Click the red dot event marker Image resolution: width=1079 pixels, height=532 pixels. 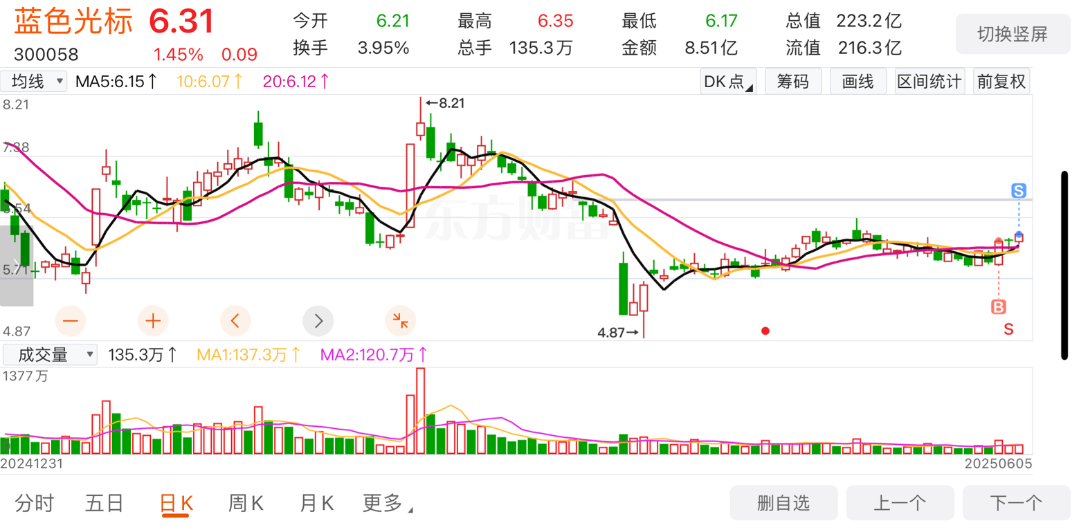pyautogui.click(x=765, y=331)
